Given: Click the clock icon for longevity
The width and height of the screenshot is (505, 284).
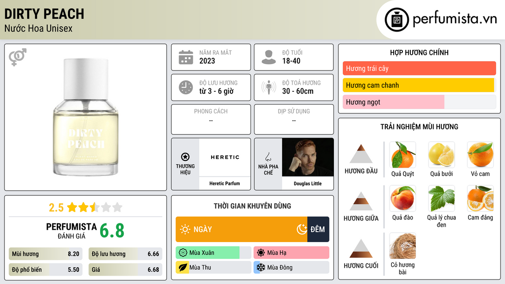Looking at the screenshot, I should (186, 87).
